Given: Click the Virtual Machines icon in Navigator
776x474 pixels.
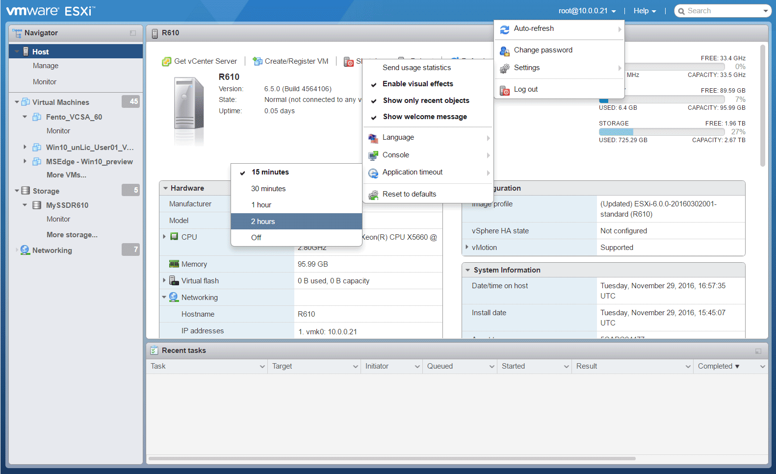Looking at the screenshot, I should click(26, 102).
